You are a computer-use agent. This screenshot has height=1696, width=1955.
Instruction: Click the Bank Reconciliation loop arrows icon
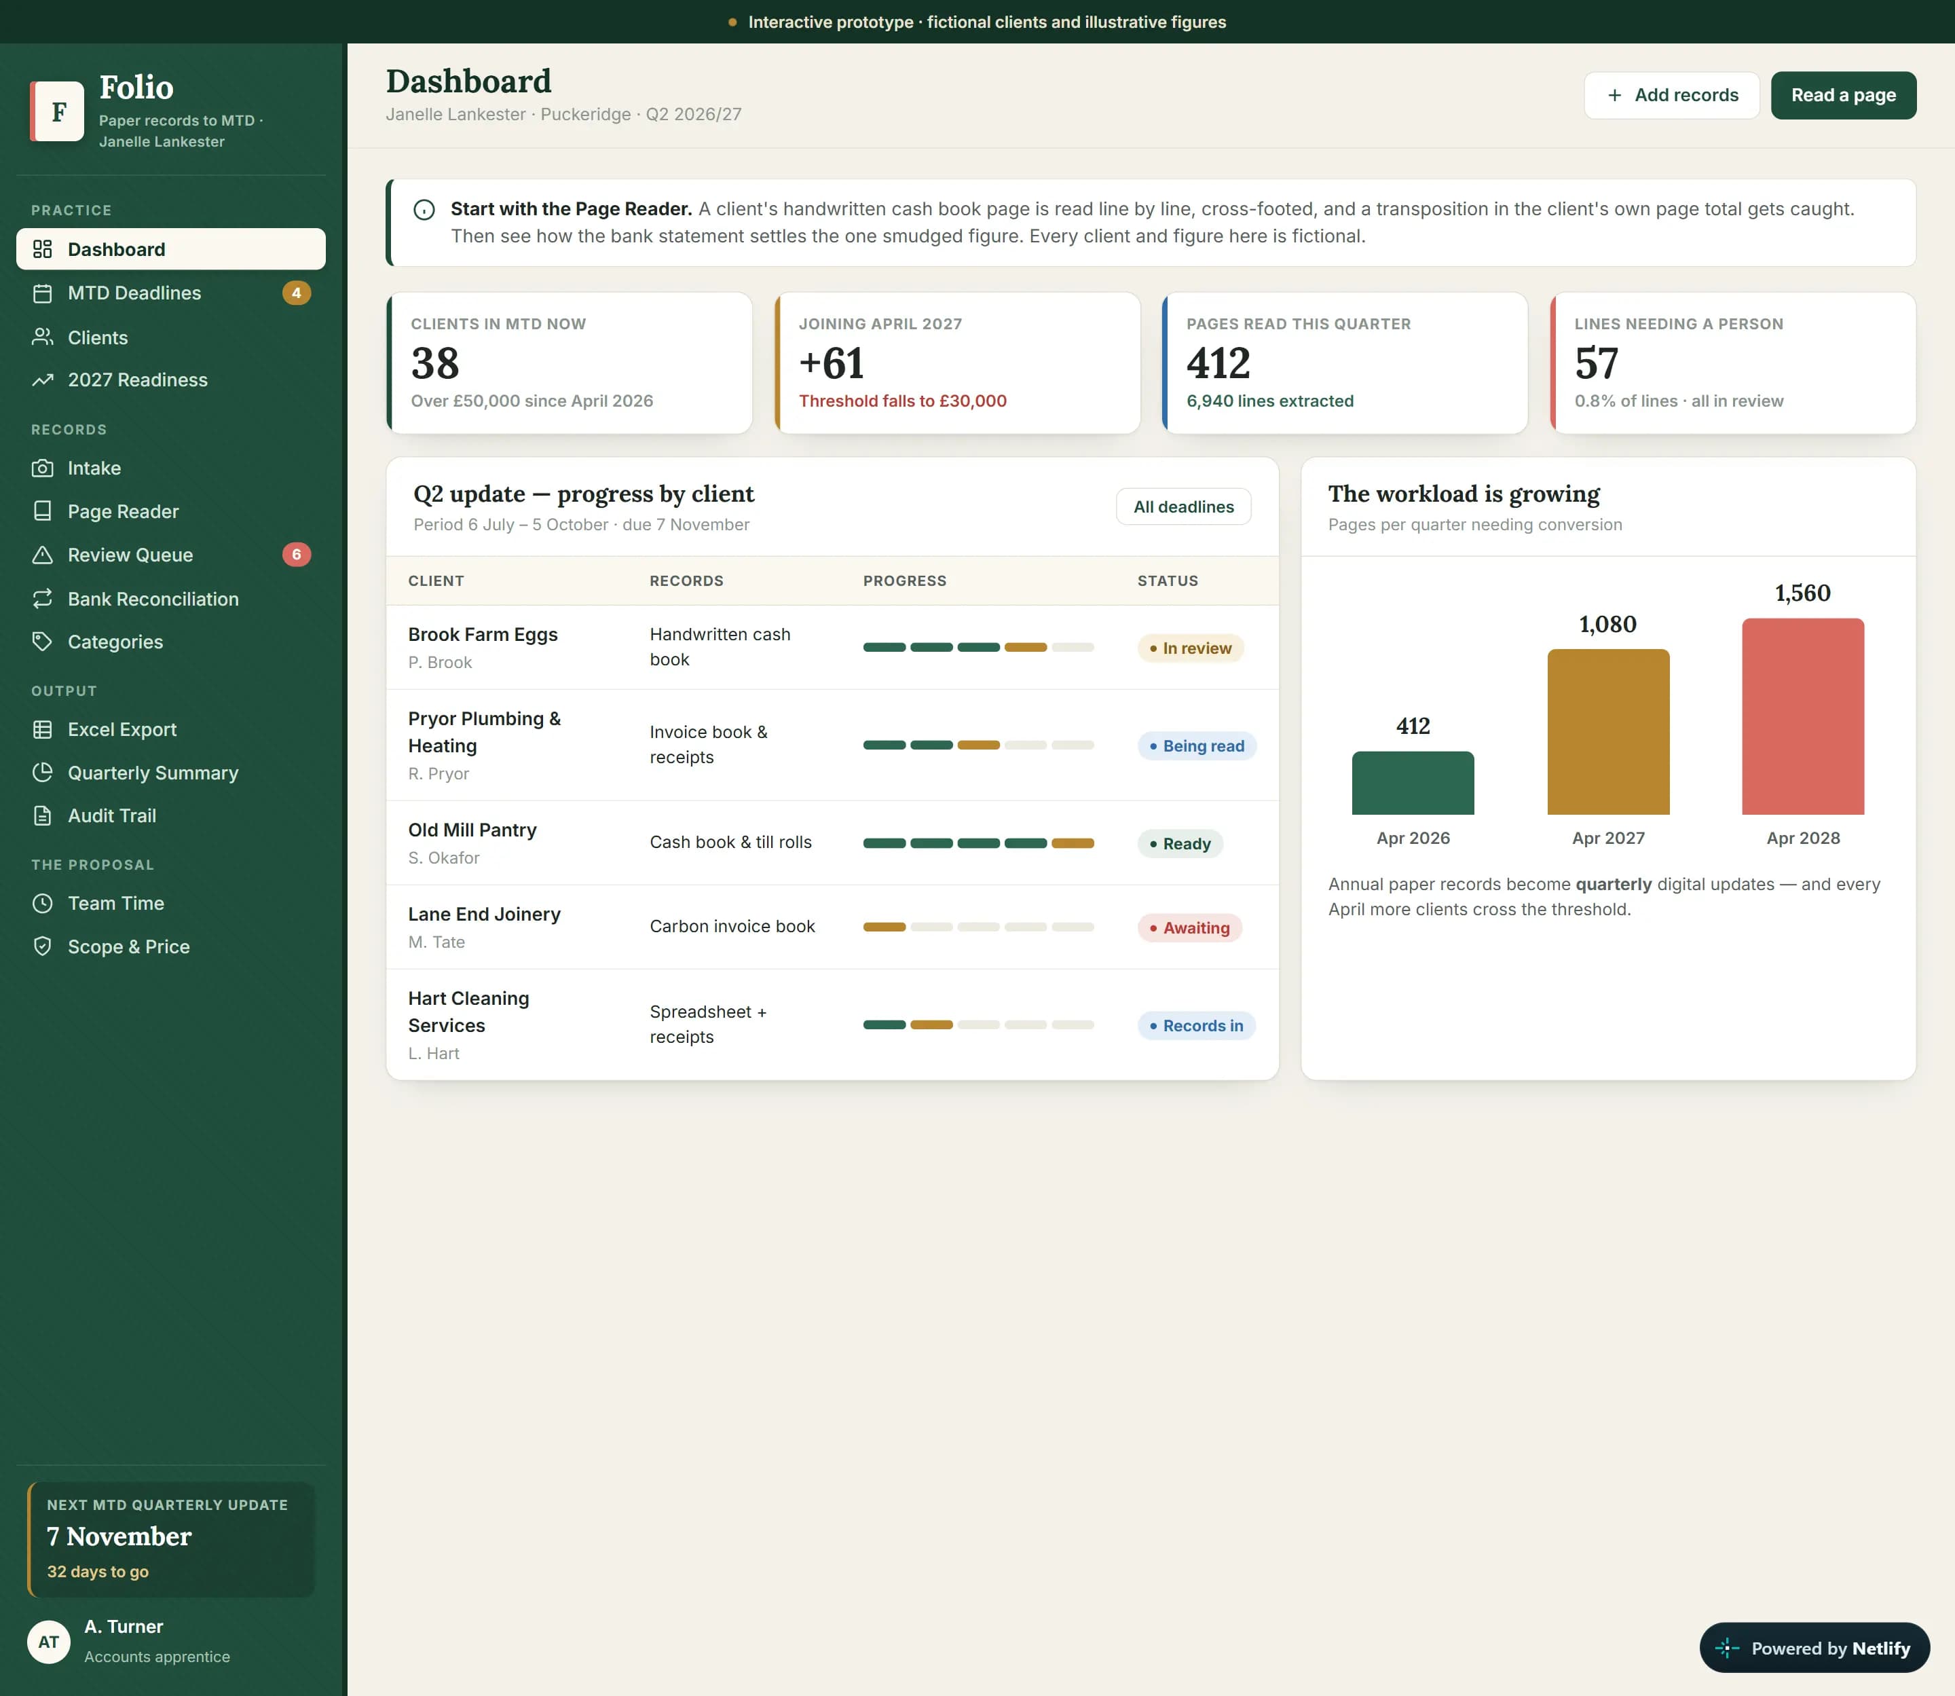[x=43, y=598]
